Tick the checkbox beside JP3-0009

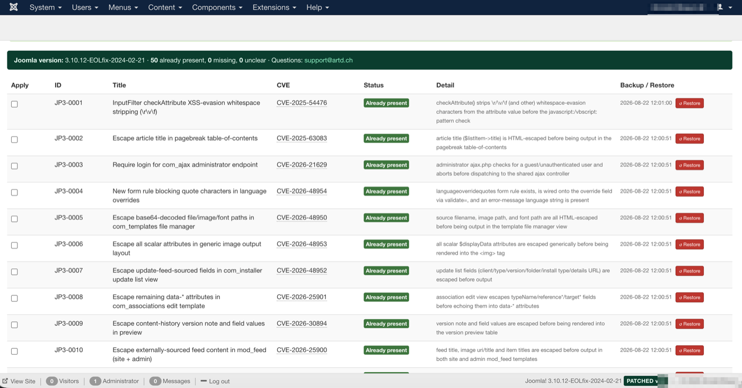(14, 325)
